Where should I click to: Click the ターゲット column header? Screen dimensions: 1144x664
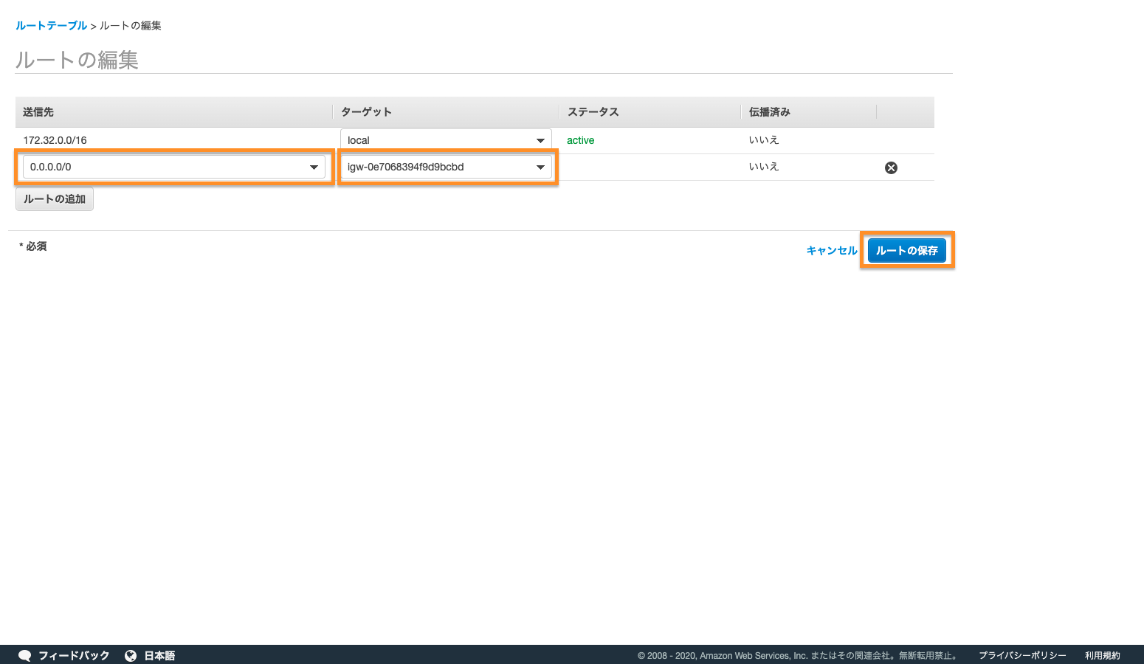coord(366,112)
